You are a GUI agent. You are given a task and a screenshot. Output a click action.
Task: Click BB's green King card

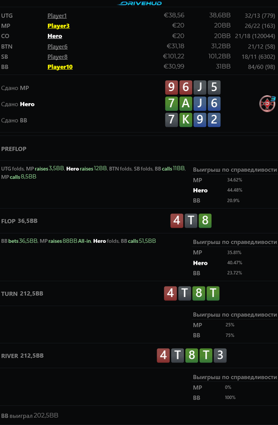coord(186,120)
